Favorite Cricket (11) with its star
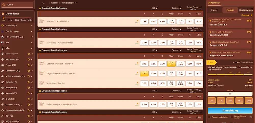This screenshot has width=255, height=123. 29,99
